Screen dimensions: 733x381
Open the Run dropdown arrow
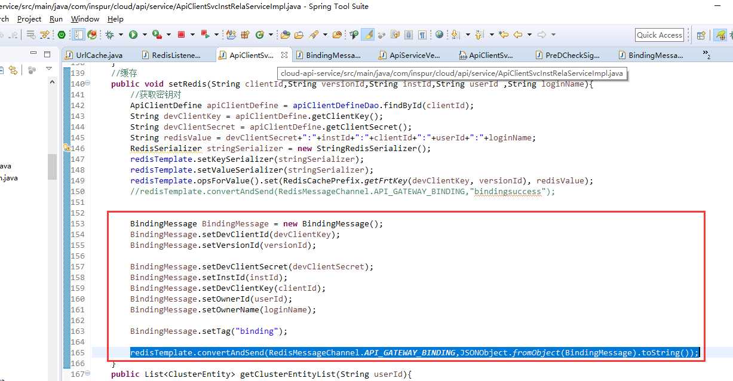[x=144, y=35]
